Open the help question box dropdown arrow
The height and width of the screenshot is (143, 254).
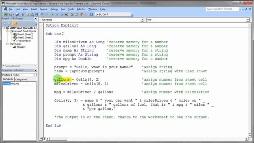[x=240, y=9]
